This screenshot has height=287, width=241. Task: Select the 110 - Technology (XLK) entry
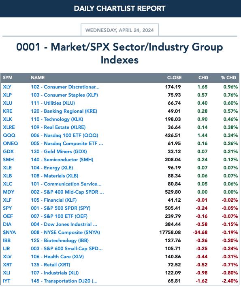point(57,119)
